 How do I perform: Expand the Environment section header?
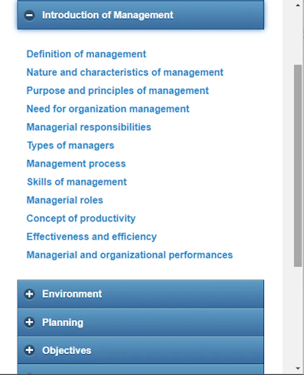tap(141, 294)
